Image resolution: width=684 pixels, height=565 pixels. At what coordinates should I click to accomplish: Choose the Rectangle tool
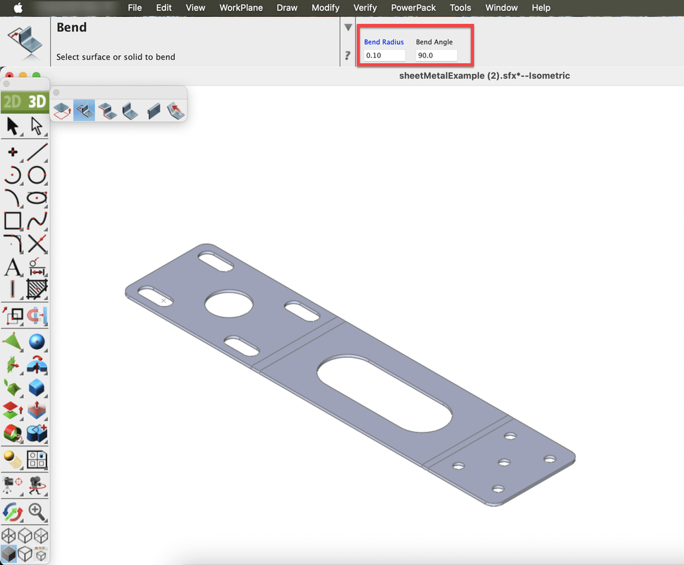[12, 221]
